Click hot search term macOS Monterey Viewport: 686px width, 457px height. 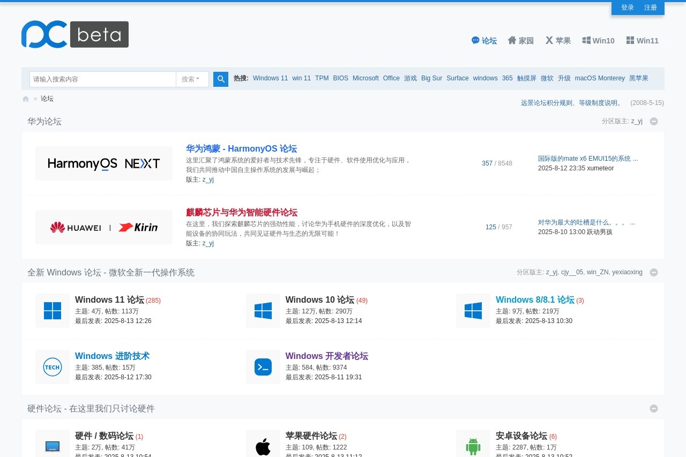pos(600,78)
